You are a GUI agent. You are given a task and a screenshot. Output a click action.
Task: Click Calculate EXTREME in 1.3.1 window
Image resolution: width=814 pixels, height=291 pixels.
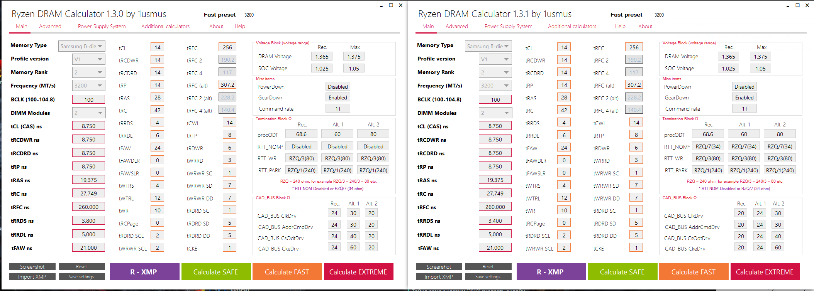(x=765, y=272)
